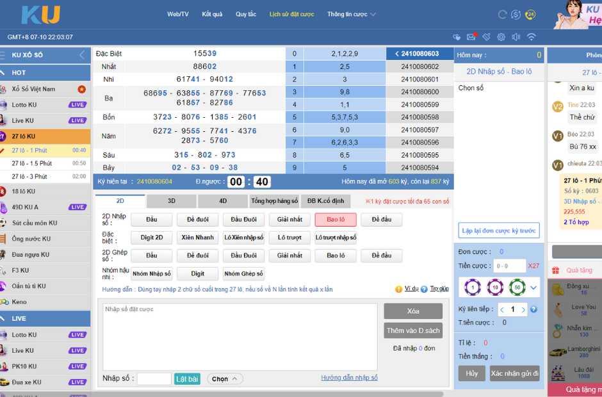602x397 pixels.
Task: Select the green 50 chip
Action: pyautogui.click(x=517, y=288)
